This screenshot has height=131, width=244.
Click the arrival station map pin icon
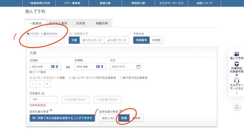[102, 67]
